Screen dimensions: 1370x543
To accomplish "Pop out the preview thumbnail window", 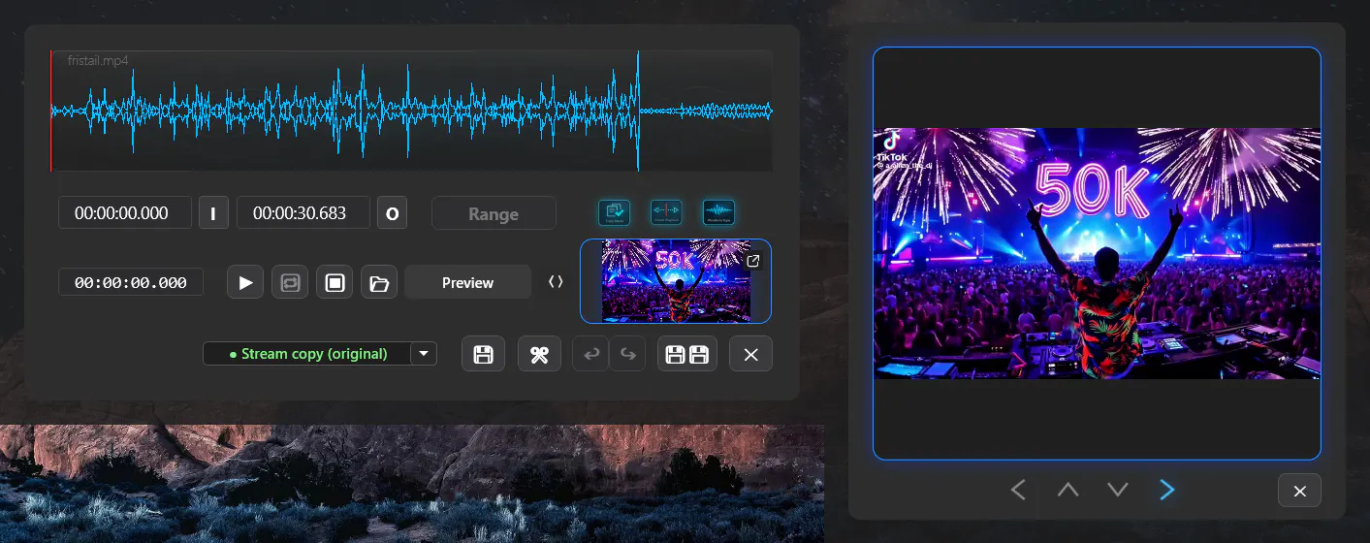I will [753, 261].
